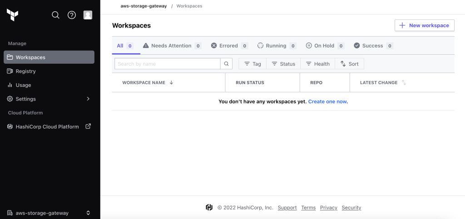
Task: Click the LATEST CHANGE column header text
Action: click(379, 83)
